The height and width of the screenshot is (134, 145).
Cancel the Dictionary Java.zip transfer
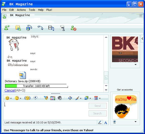[x=10, y=90]
